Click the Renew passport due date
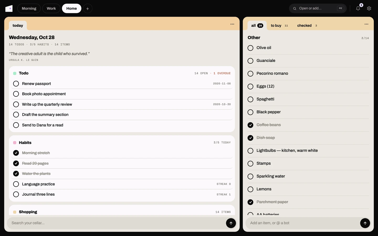 click(x=222, y=84)
